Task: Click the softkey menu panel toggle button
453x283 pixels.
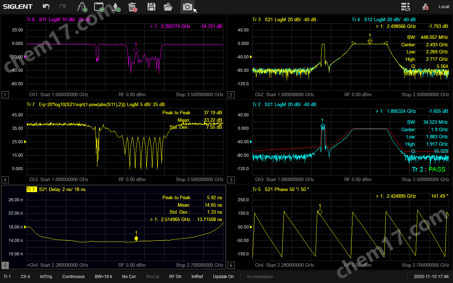Action: coord(406,7)
